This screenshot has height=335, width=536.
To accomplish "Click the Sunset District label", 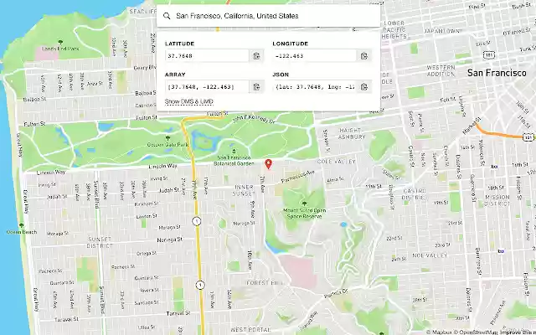I will pyautogui.click(x=100, y=242).
